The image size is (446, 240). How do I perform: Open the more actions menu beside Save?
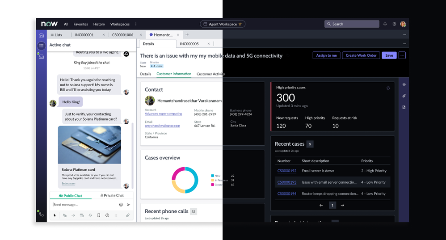tap(402, 55)
